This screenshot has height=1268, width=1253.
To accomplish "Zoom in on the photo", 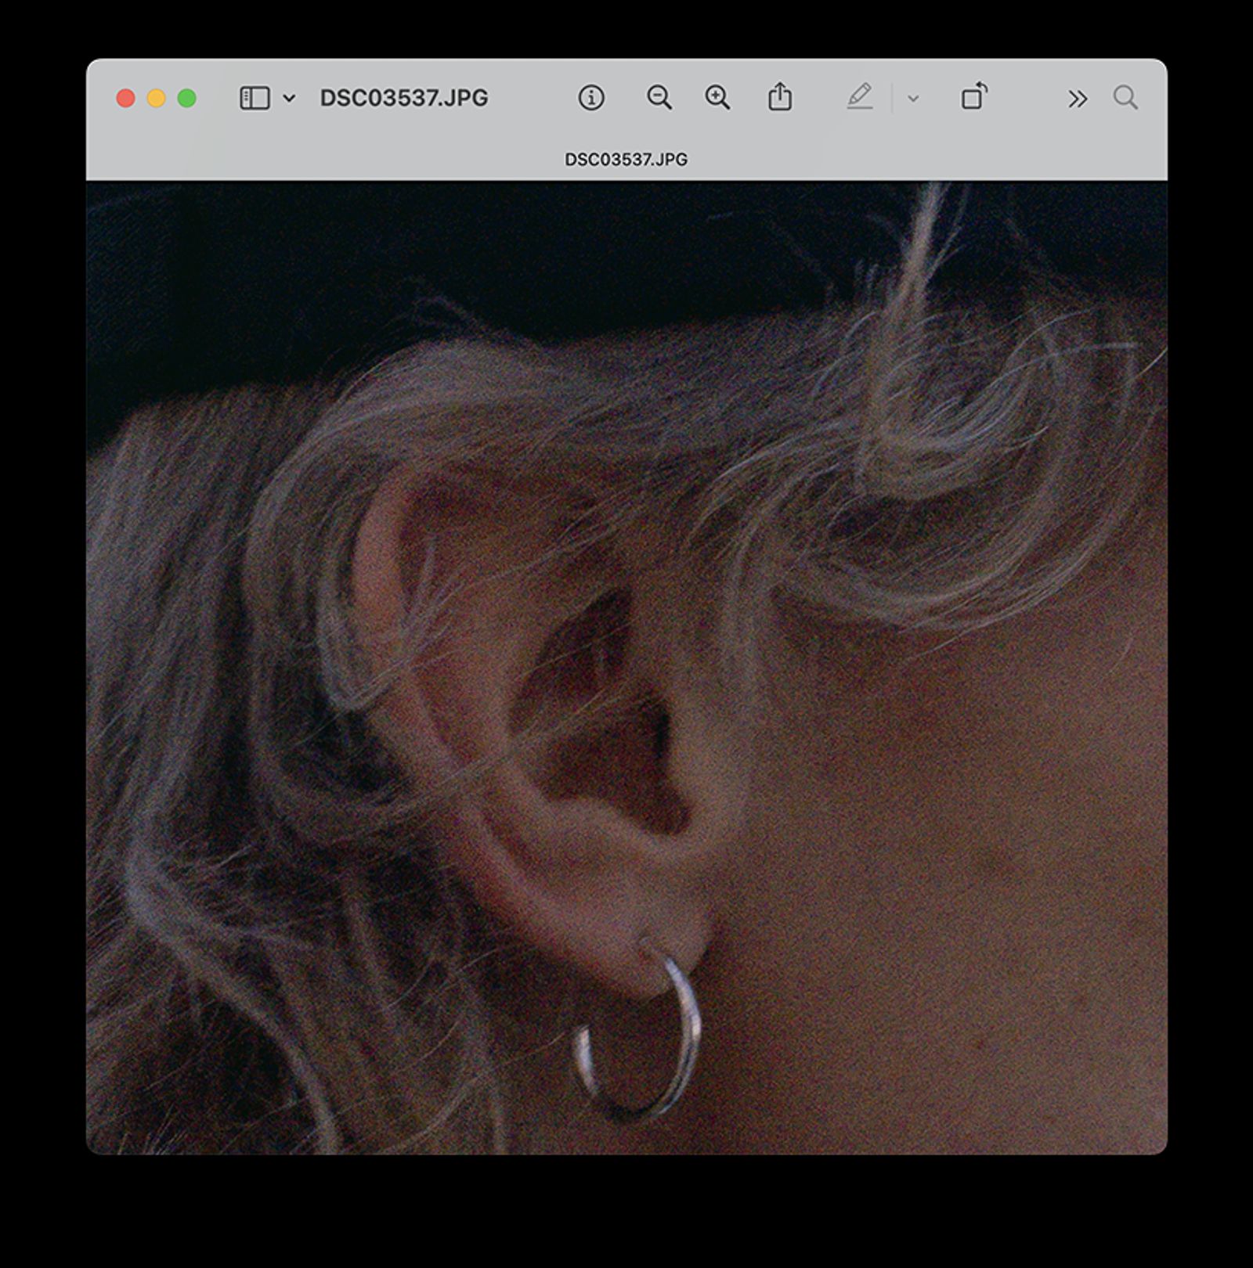I will tap(717, 98).
